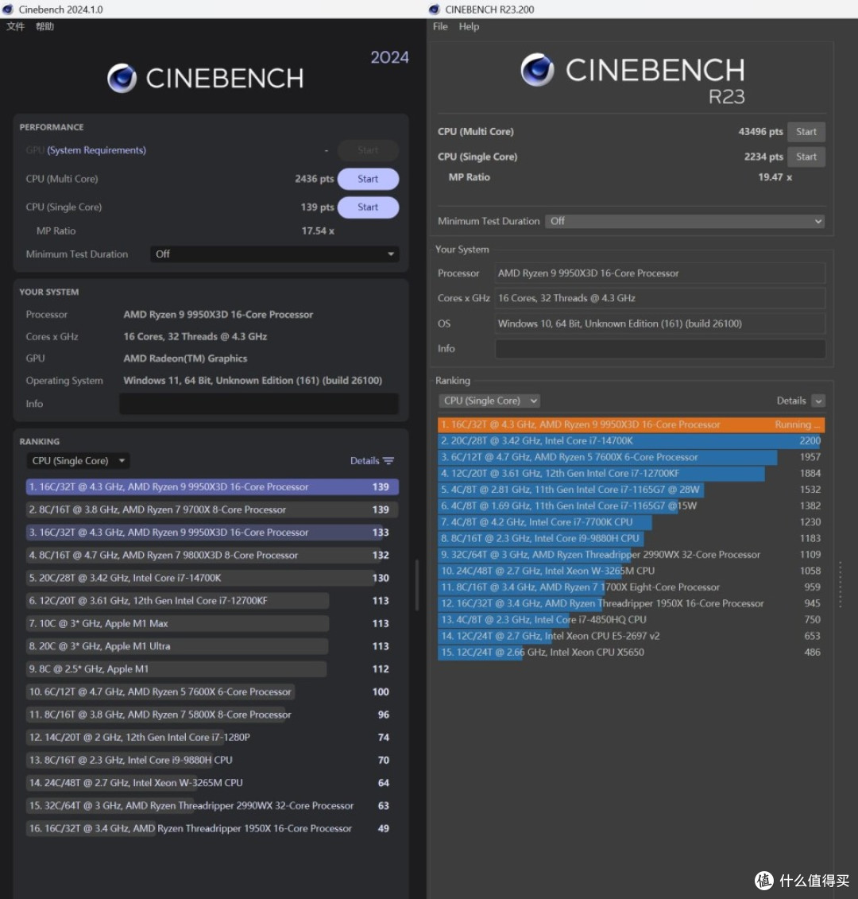Open File menu in Cinebench R23

click(440, 26)
